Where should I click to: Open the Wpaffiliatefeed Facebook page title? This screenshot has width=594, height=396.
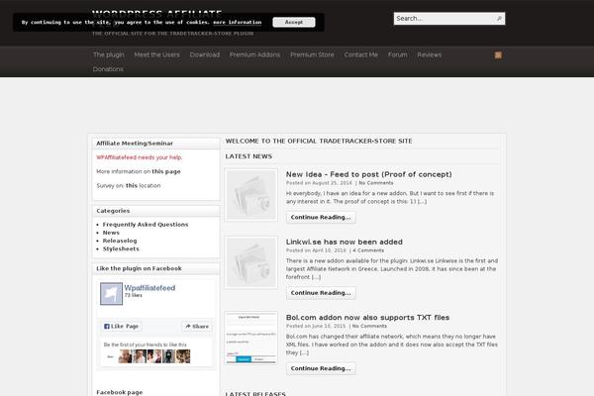[149, 288]
